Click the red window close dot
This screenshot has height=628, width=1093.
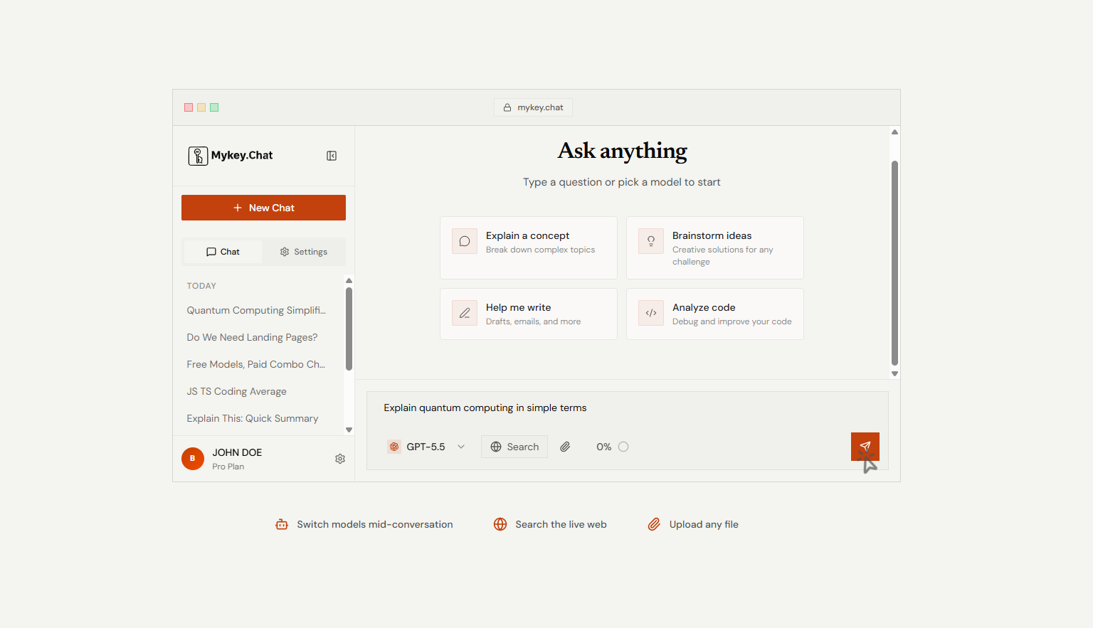189,107
